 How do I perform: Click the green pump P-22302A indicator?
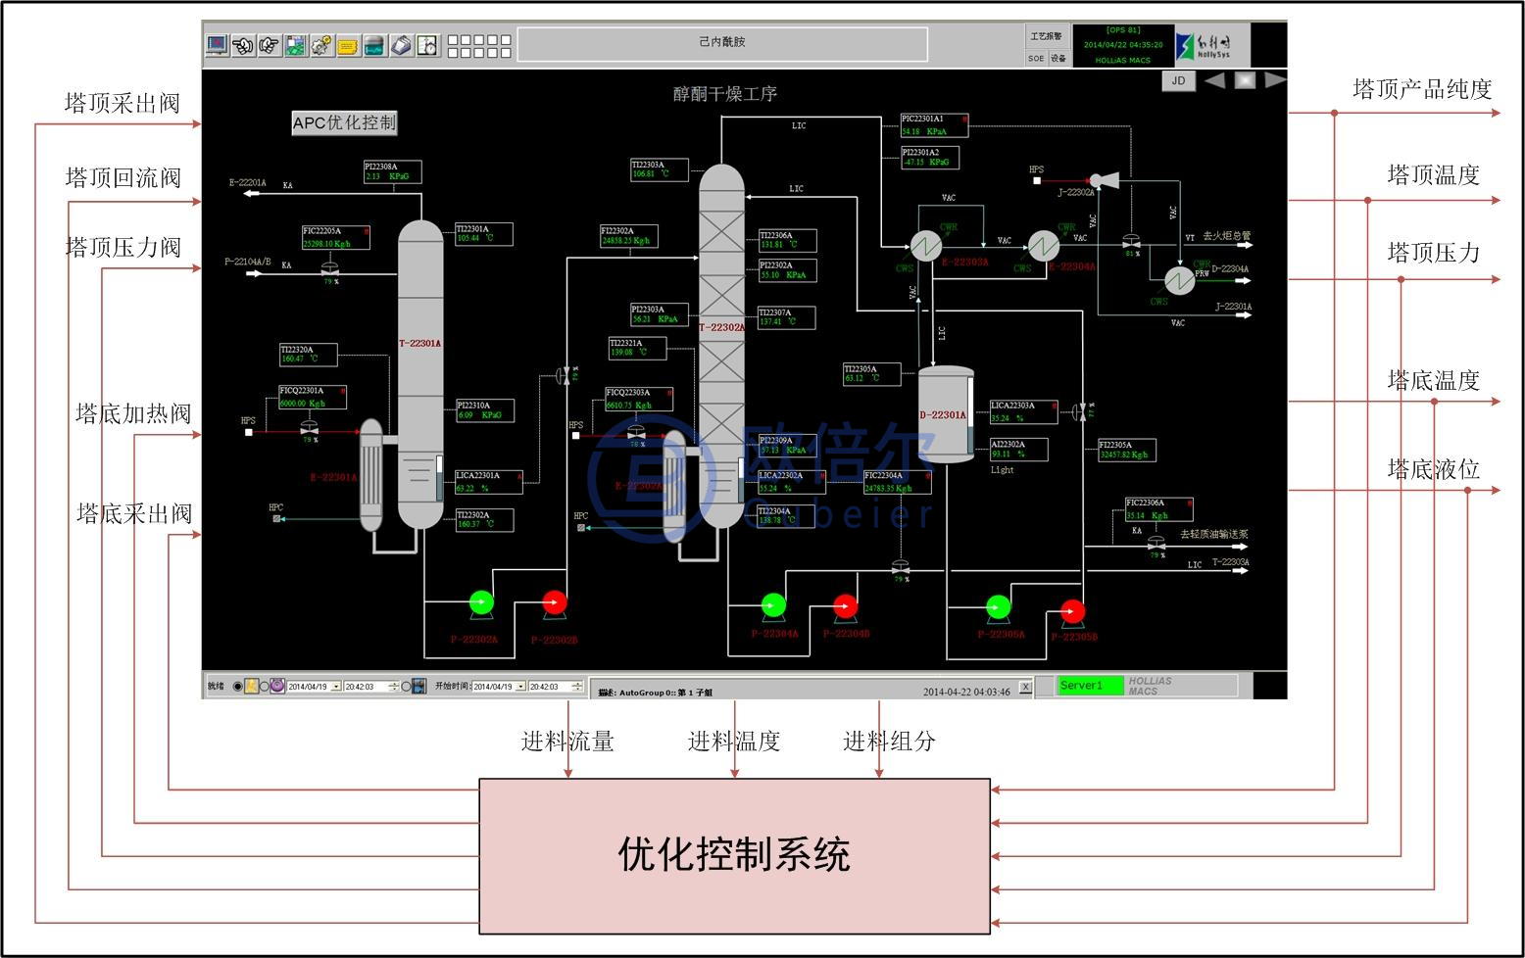(x=481, y=602)
